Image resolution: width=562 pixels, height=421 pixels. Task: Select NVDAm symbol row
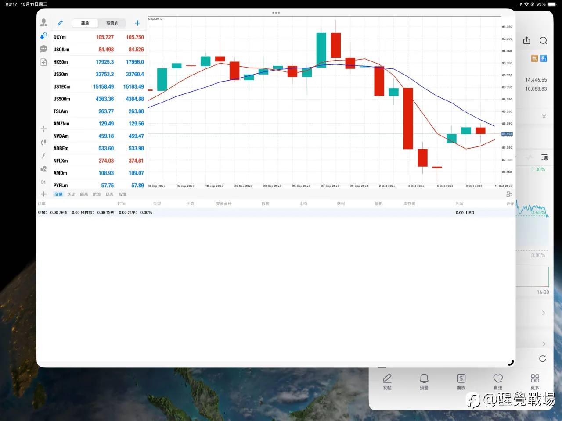pos(99,136)
